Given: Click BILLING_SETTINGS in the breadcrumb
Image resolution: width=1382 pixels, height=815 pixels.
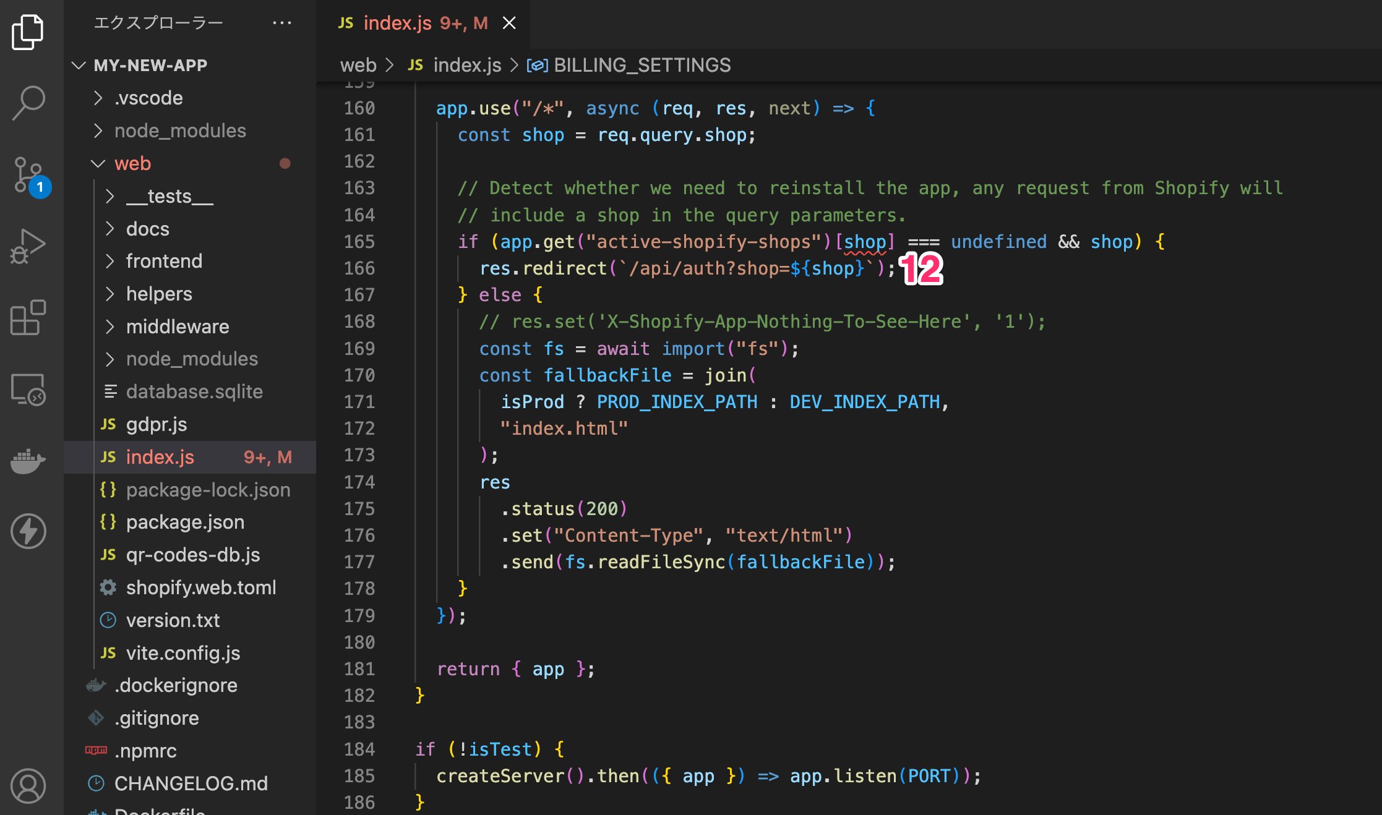Looking at the screenshot, I should pyautogui.click(x=642, y=66).
